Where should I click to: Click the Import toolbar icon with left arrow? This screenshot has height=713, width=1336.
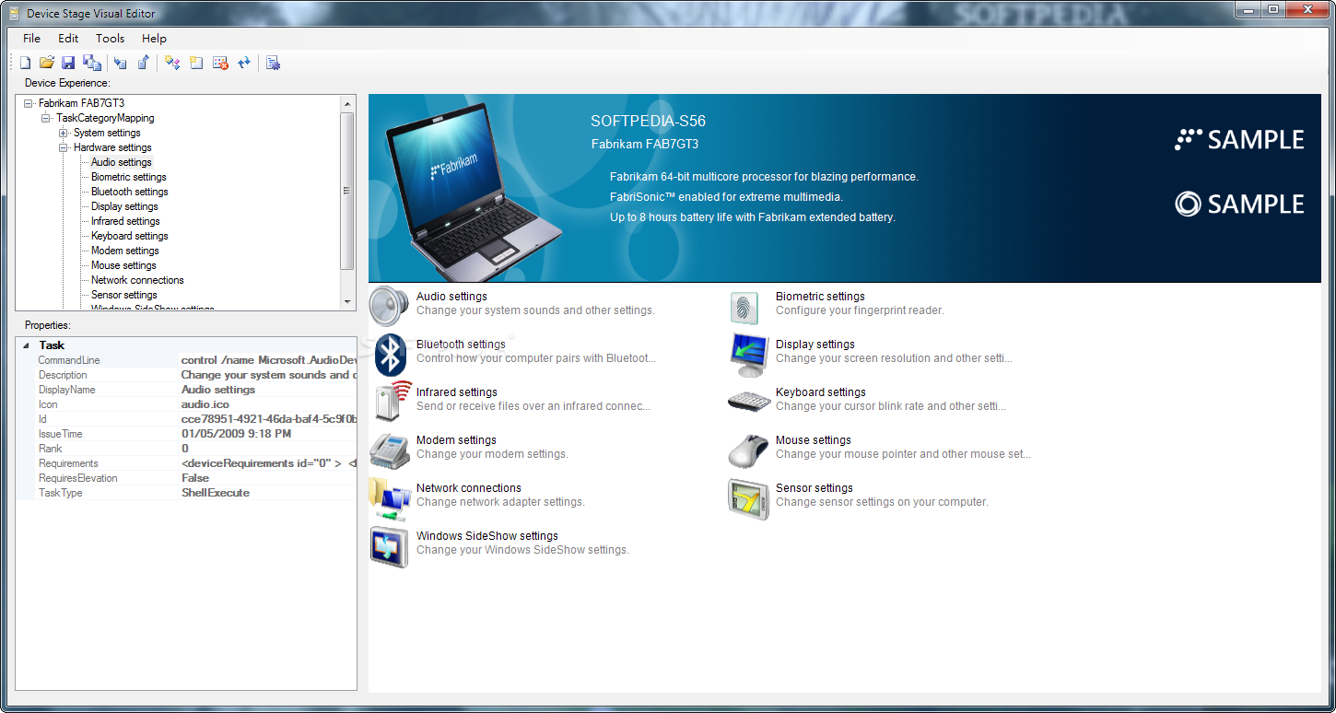(x=121, y=63)
